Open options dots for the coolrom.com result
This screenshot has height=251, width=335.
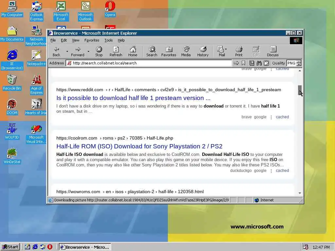[x=271, y=171]
